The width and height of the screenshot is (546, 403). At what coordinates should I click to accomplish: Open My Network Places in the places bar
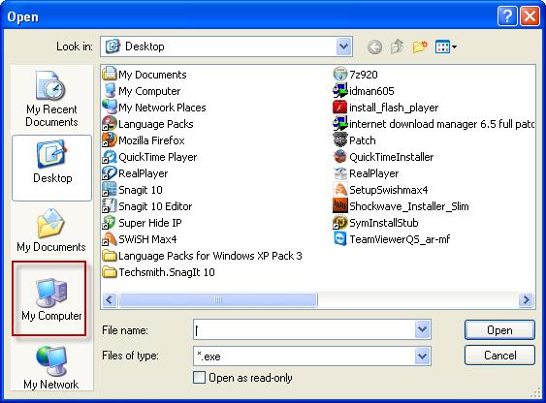point(51,368)
